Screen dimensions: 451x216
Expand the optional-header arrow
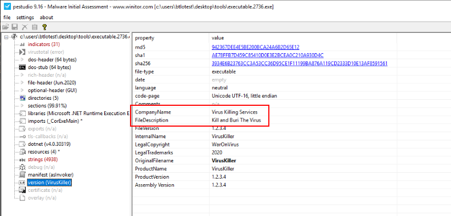22,90
